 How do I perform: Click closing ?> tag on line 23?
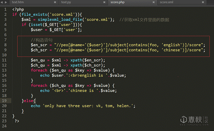(17, 121)
